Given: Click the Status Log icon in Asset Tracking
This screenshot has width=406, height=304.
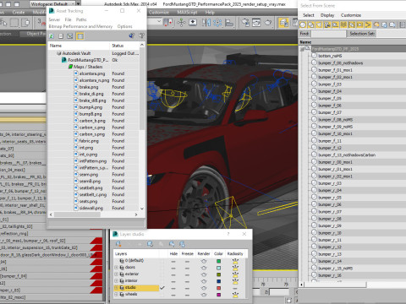Looking at the screenshot, I should 61,35.
